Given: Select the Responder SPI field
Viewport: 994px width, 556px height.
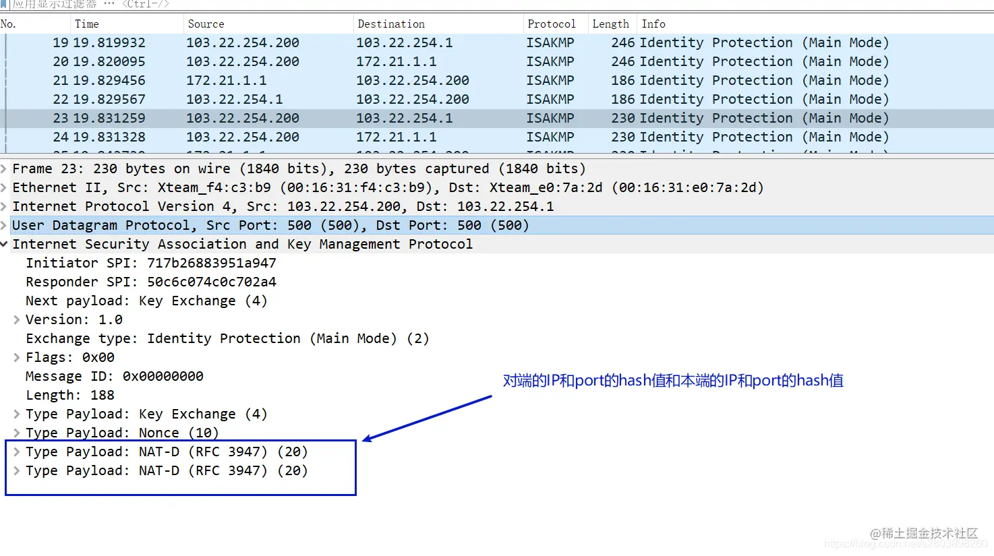Looking at the screenshot, I should click(x=151, y=282).
